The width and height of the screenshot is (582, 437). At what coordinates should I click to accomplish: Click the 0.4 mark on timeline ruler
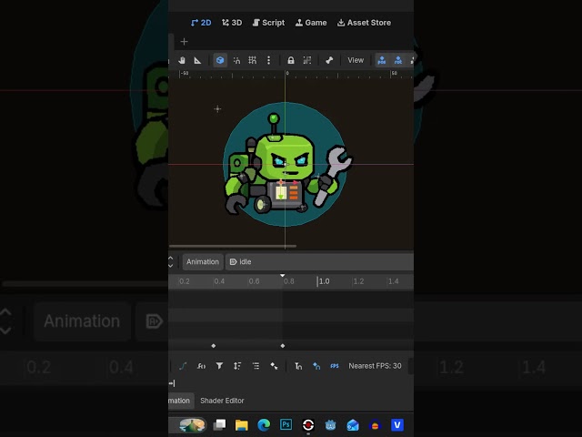click(x=219, y=281)
